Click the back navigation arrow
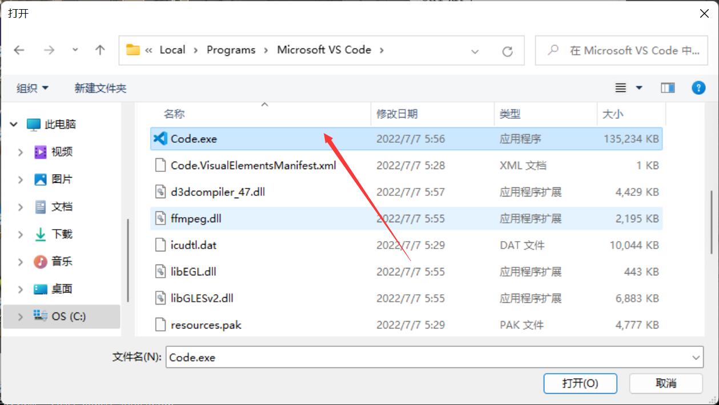 [19, 50]
